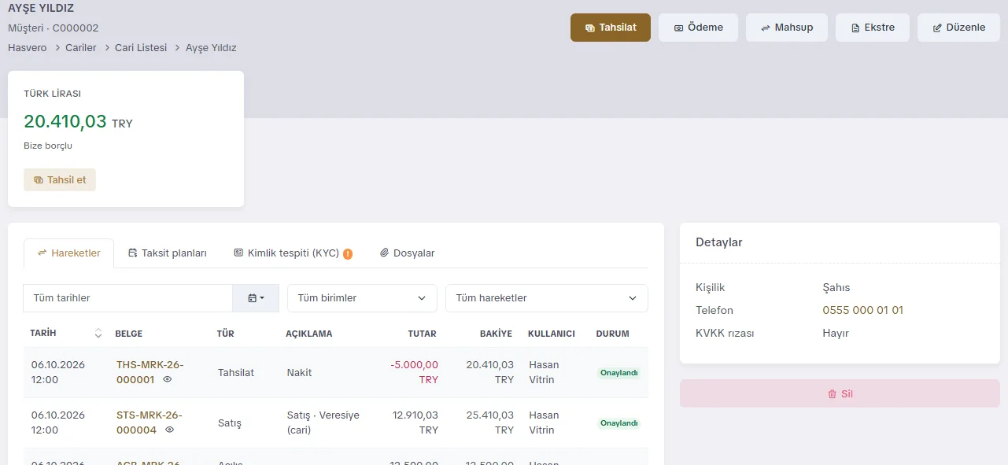Open the Ekstre statement

pyautogui.click(x=873, y=28)
